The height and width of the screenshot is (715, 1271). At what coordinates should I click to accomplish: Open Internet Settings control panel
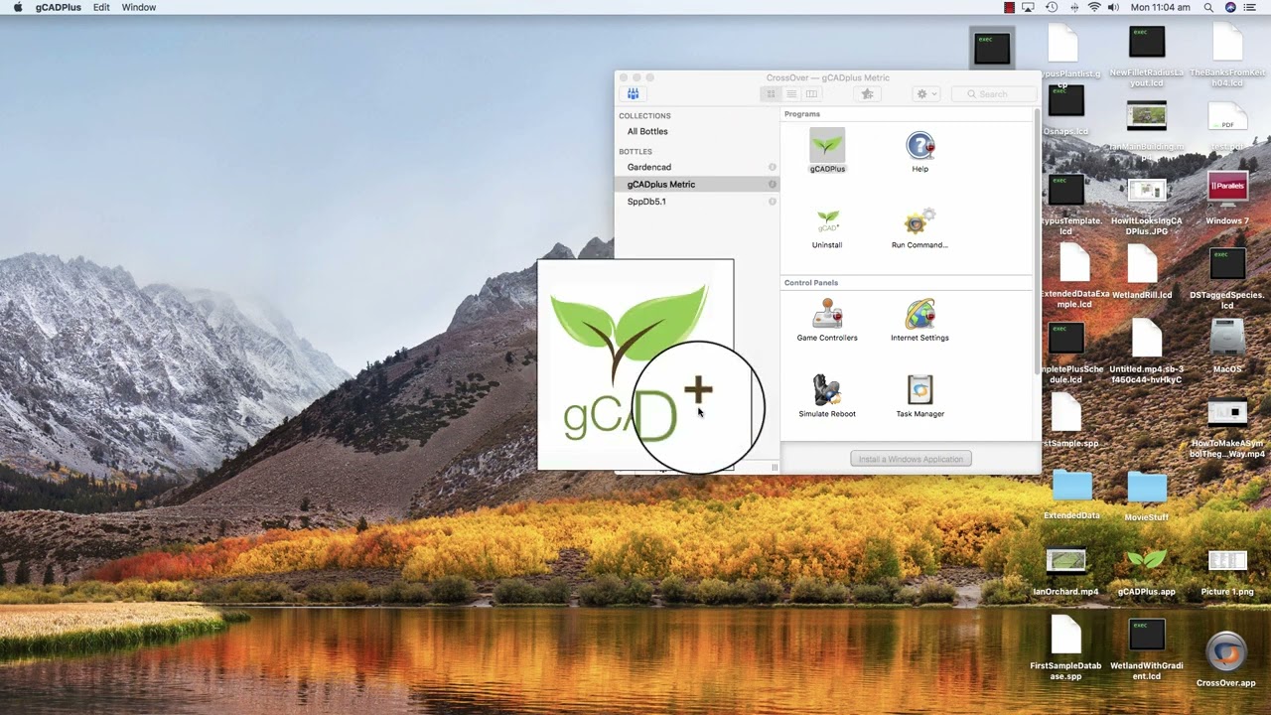tap(919, 315)
